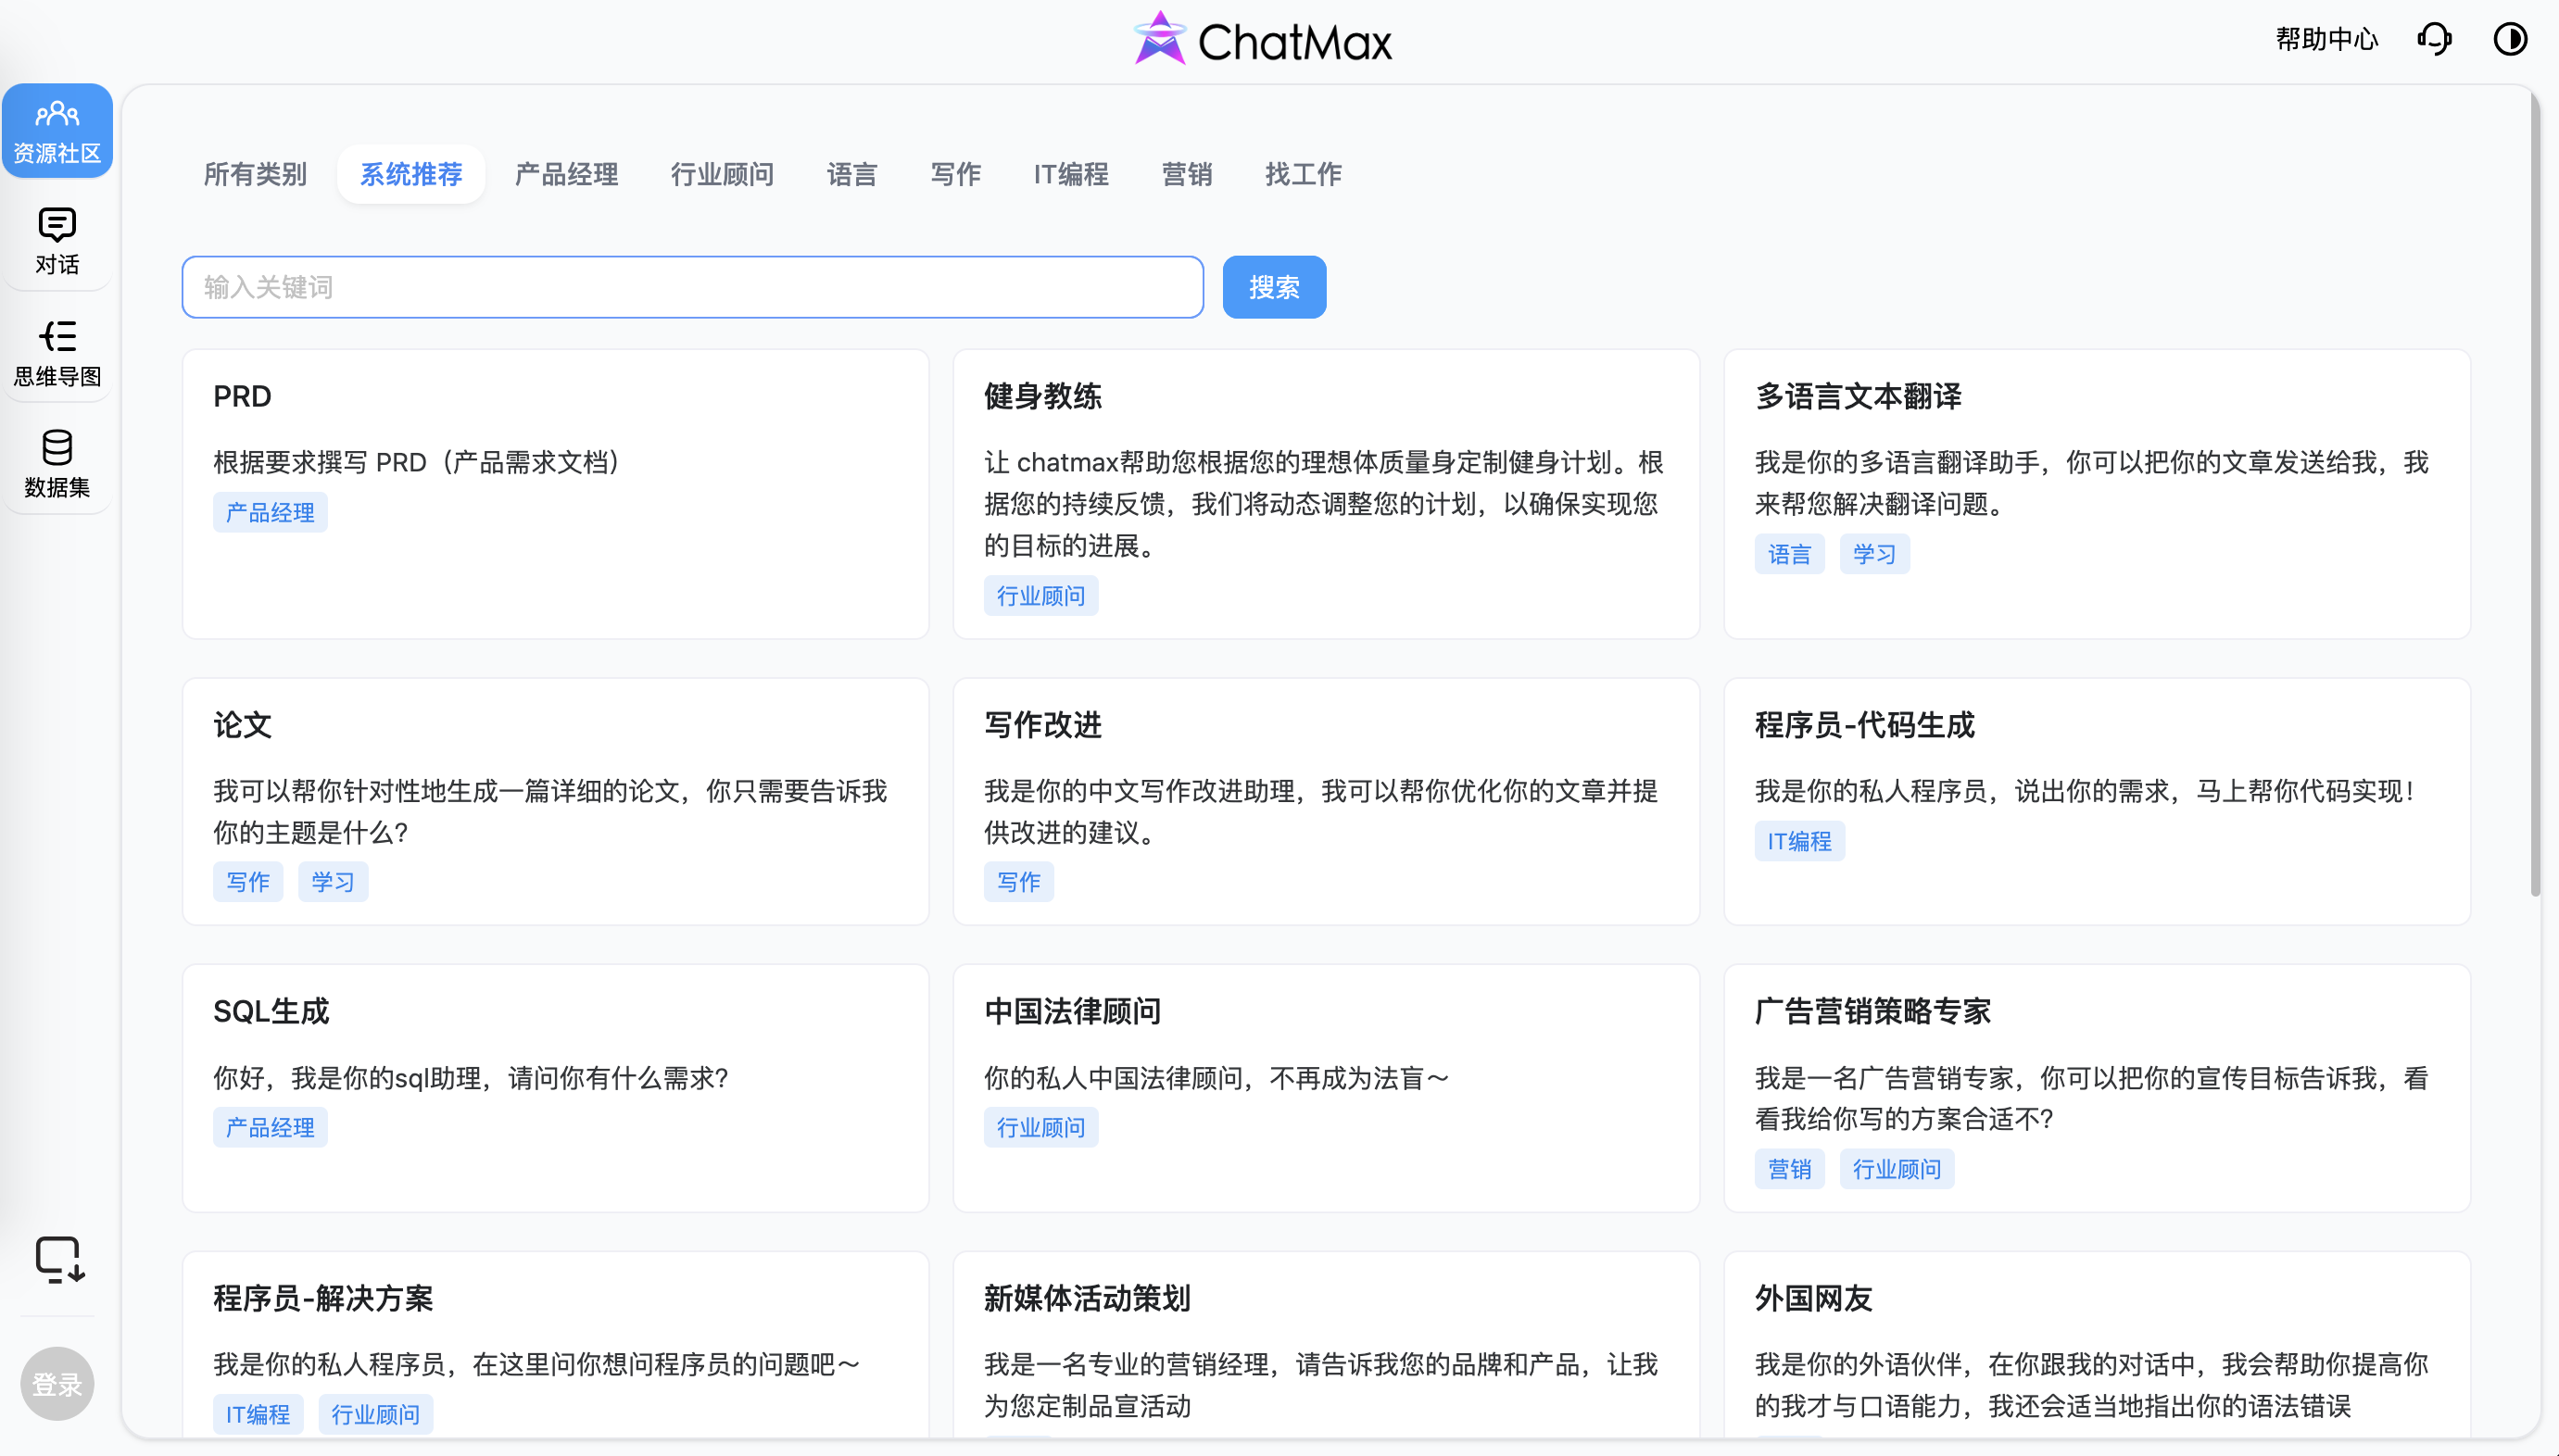
Task: Click the 行业顾问 tag on 解决方案 card
Action: [375, 1414]
